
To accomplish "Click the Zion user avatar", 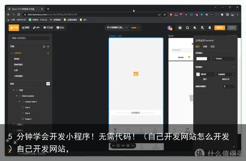I will (x=170, y=28).
